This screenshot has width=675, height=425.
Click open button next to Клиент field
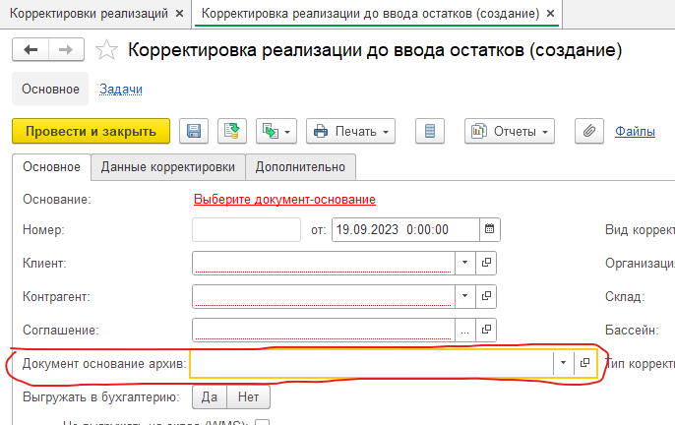[486, 263]
